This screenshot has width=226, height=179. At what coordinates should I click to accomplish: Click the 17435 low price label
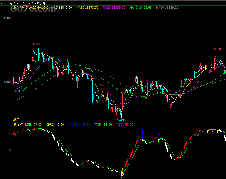tap(121, 120)
